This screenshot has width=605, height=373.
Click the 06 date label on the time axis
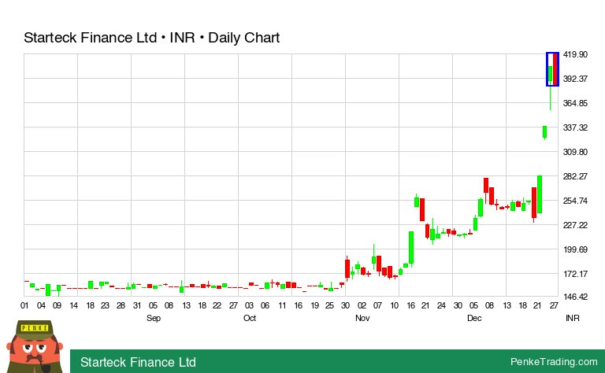pyautogui.click(x=265, y=305)
